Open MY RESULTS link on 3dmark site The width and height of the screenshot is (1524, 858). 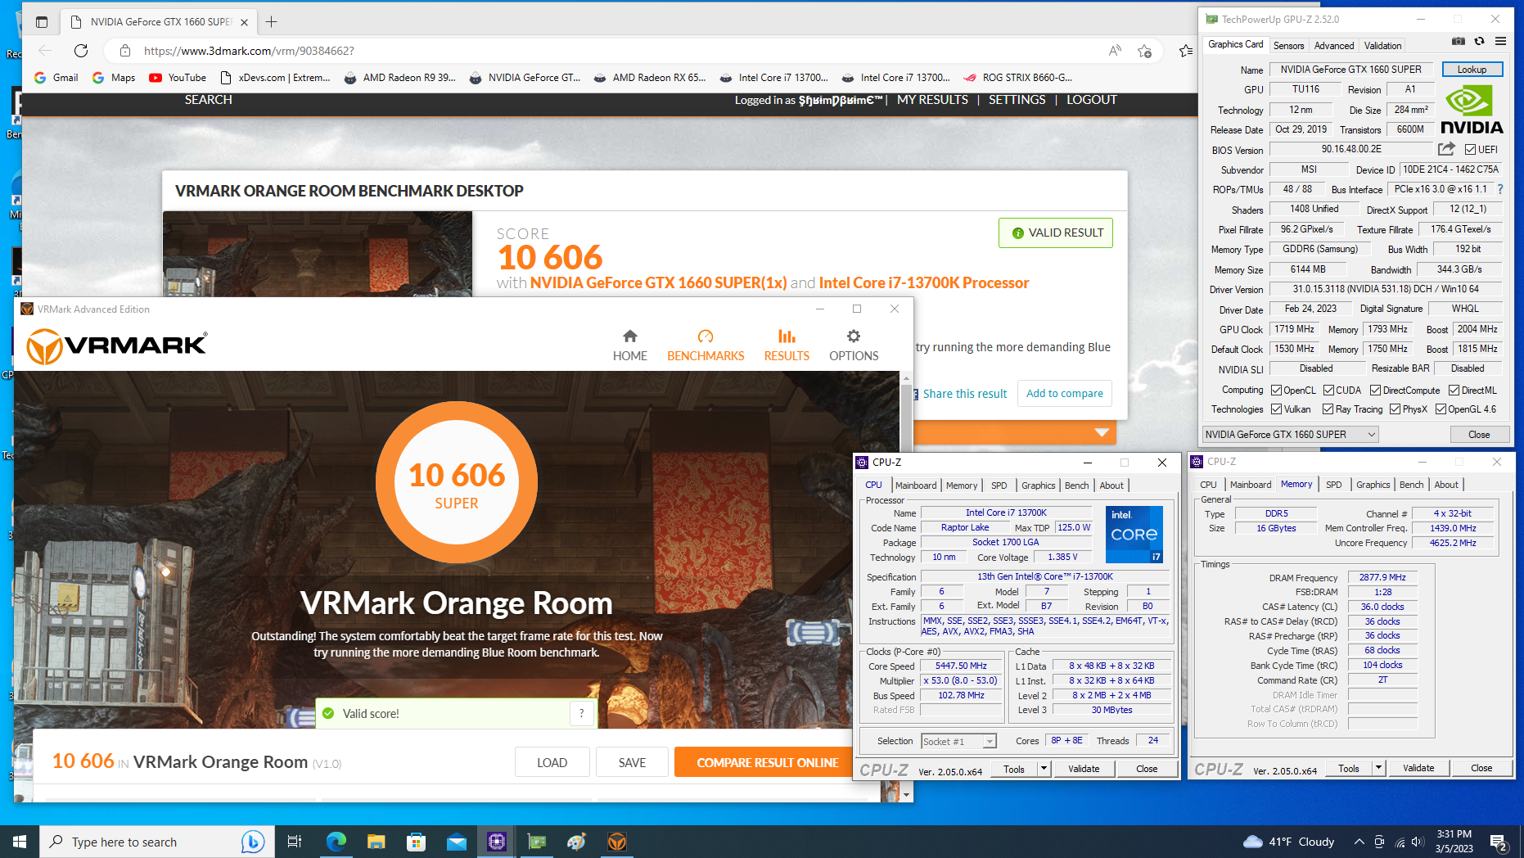(932, 100)
